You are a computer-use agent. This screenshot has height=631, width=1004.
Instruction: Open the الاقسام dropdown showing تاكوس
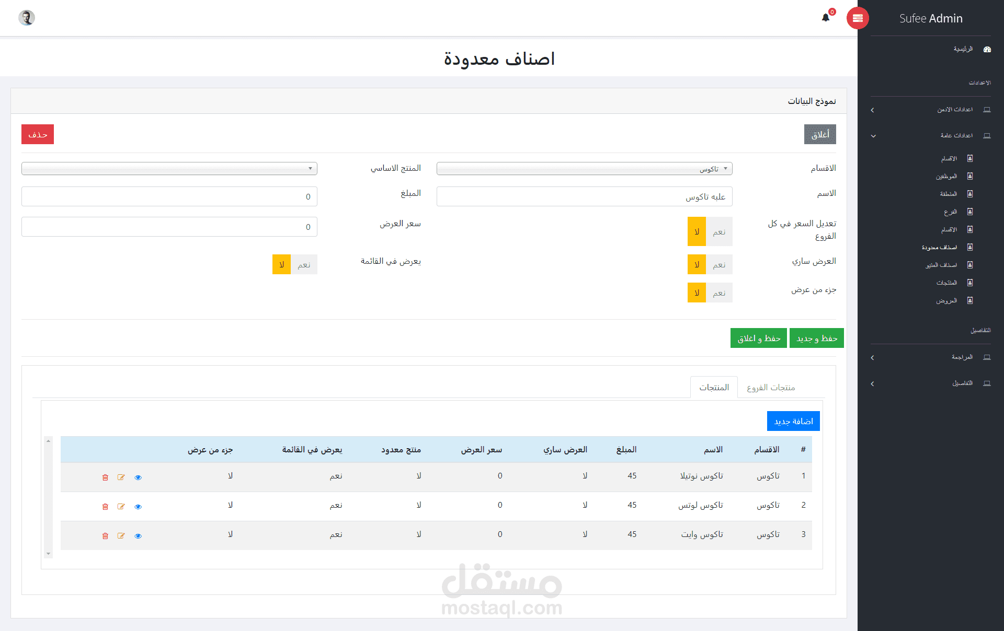click(x=584, y=169)
